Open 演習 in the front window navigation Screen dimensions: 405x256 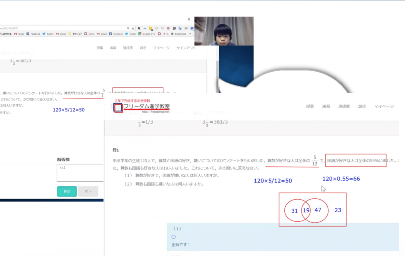tap(326, 106)
